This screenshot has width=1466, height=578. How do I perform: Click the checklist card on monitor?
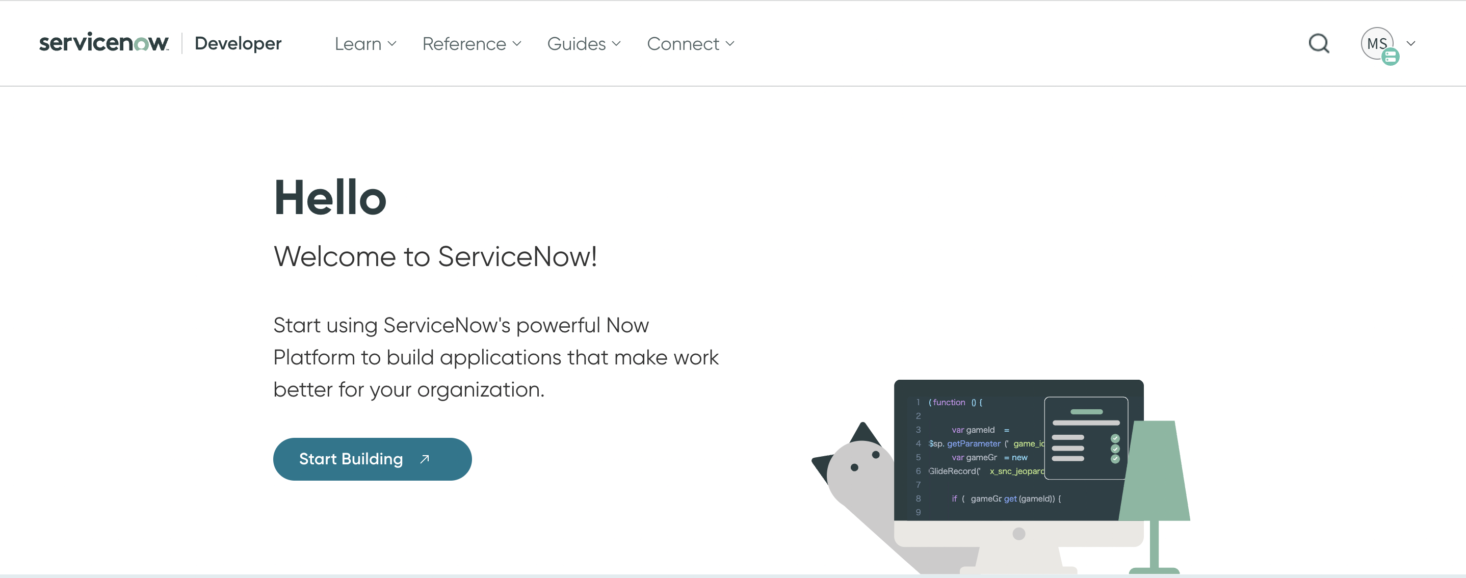[x=1086, y=438]
